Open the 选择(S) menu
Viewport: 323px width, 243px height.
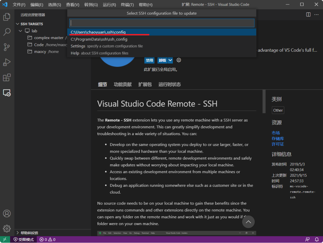[x=54, y=4]
